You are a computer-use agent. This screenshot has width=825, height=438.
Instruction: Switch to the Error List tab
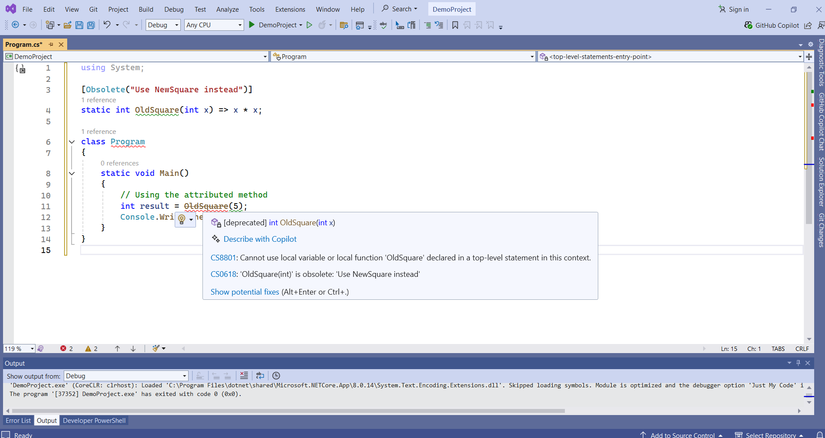click(18, 420)
